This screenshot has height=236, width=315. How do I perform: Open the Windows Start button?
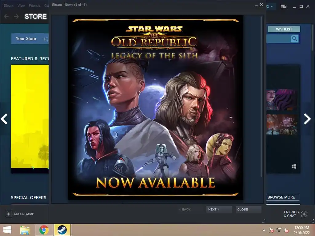[x=7, y=230]
